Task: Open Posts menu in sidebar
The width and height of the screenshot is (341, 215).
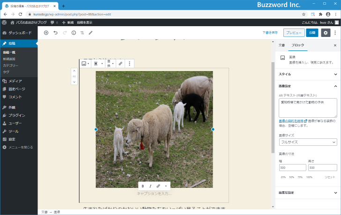Action: [x=19, y=43]
